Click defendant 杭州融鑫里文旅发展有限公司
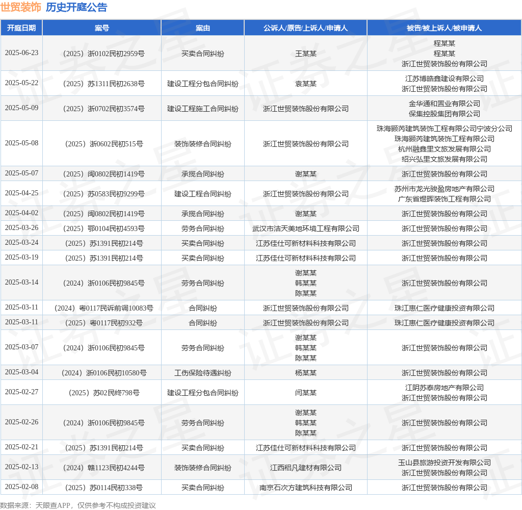Screen dimensions: 522x510 tap(444, 149)
